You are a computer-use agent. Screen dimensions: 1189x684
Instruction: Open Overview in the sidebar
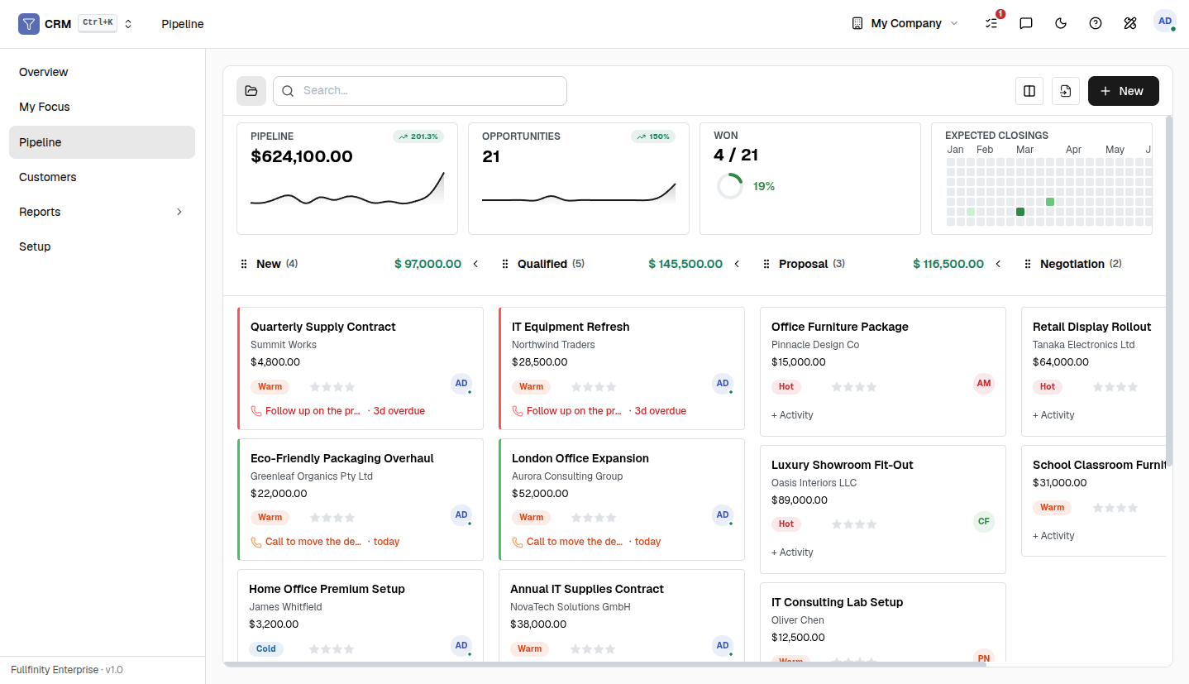click(x=103, y=72)
